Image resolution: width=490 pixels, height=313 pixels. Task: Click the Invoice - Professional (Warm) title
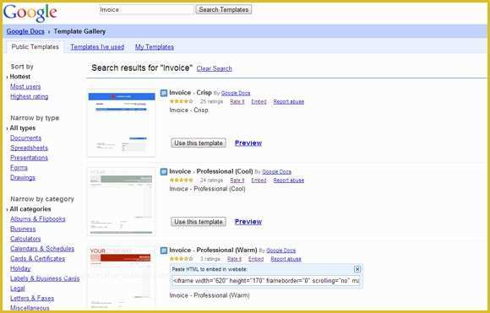click(x=213, y=250)
